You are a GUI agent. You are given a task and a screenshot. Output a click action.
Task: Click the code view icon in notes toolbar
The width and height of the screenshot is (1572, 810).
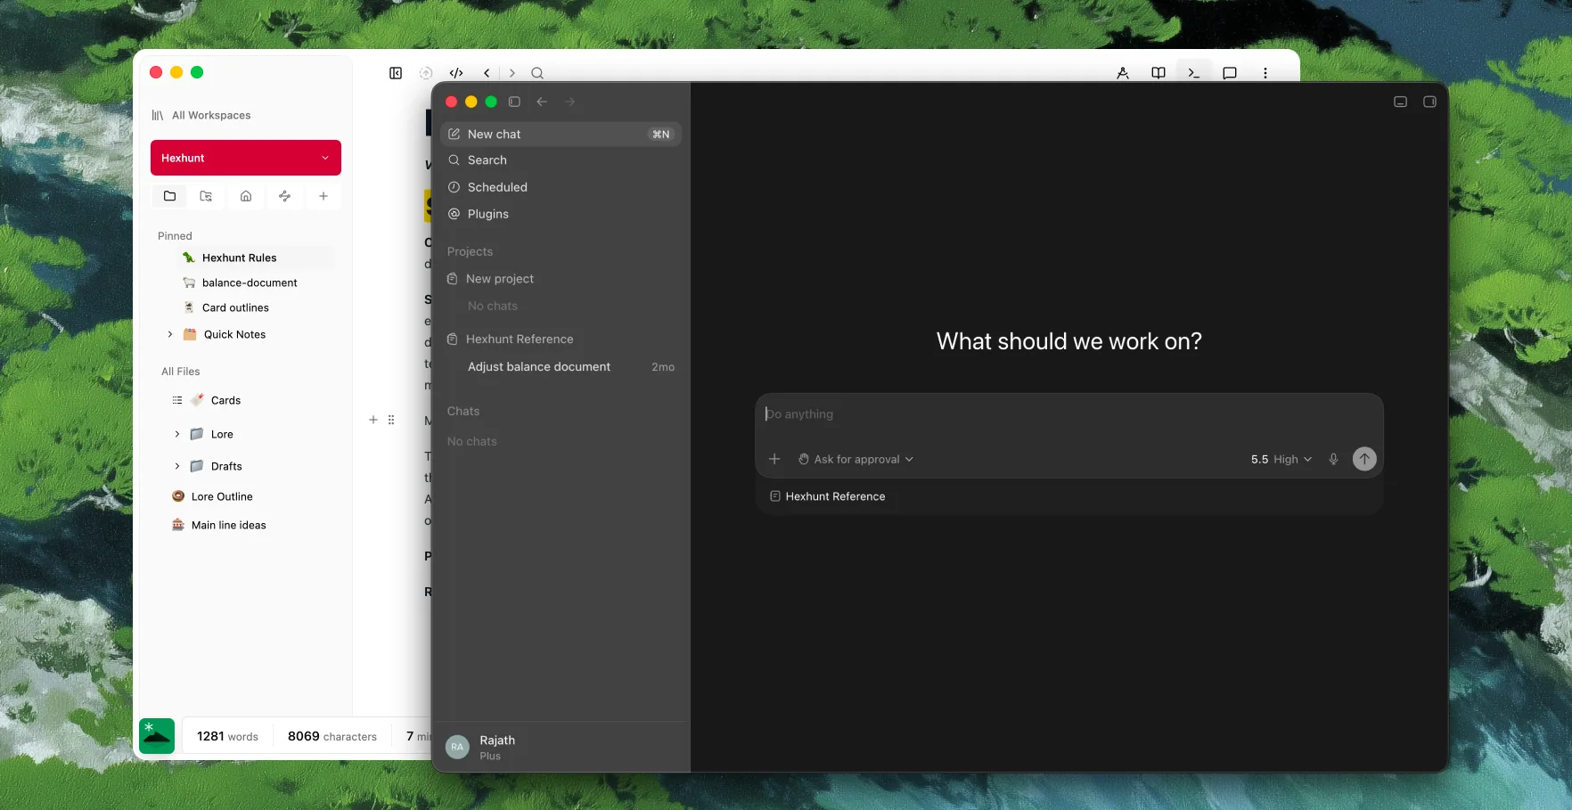[x=456, y=73]
